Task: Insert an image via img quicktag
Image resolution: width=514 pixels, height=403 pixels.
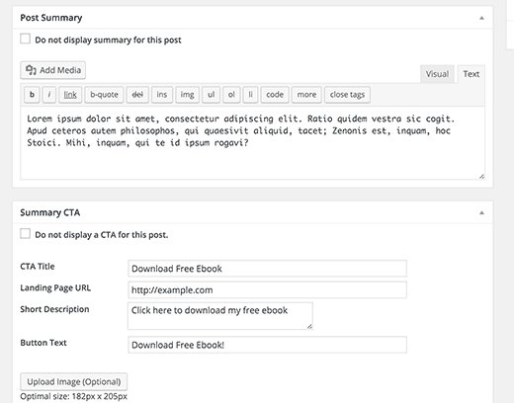Action: (187, 95)
